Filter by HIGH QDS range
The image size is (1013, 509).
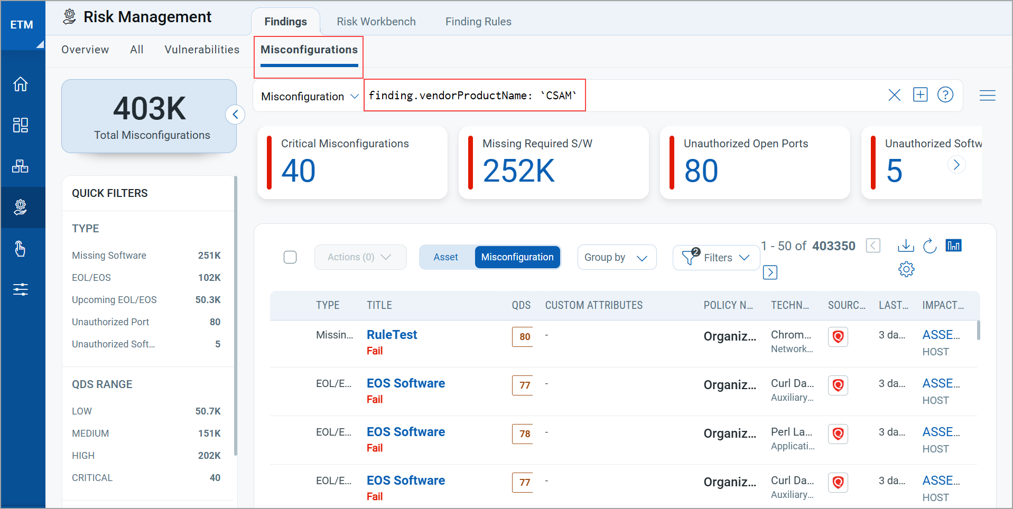[146, 456]
